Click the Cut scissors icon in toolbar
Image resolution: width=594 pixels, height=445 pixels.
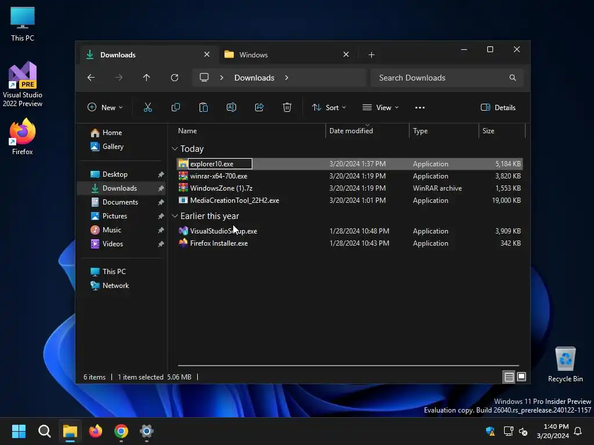point(148,107)
